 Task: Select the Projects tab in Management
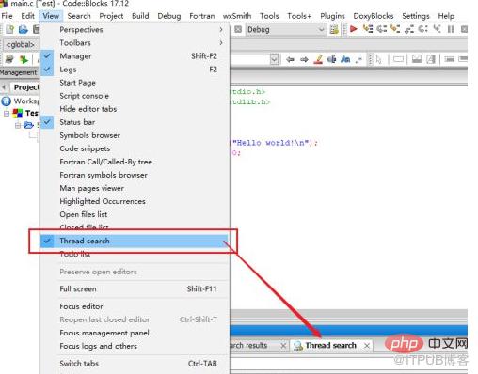pos(25,87)
